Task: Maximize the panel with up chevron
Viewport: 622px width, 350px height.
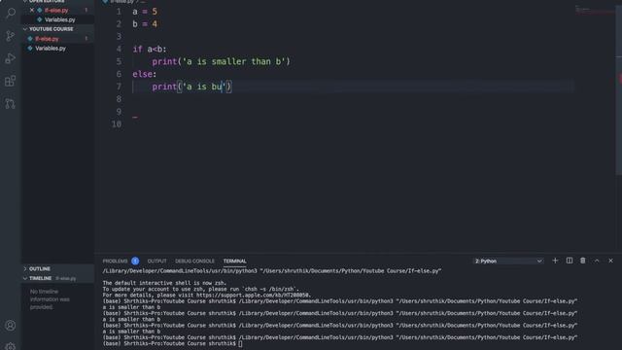Action: (597, 261)
